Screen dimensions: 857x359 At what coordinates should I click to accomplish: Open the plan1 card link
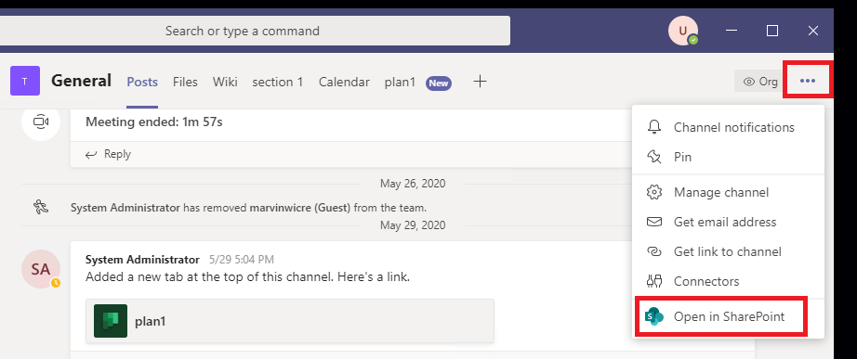click(290, 321)
